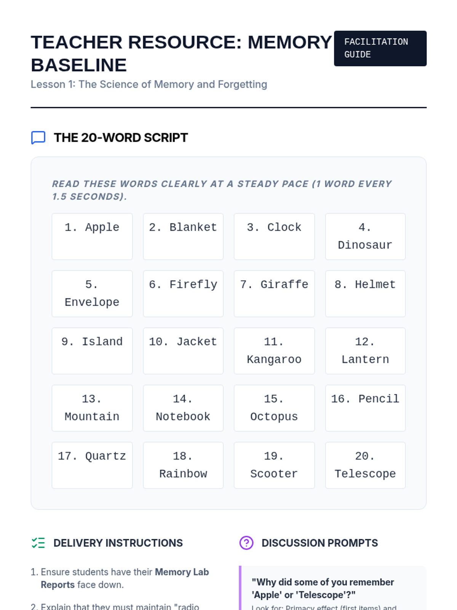Image resolution: width=457 pixels, height=610 pixels.
Task: Click the 'Why did some of you remember' prompt
Action: click(x=323, y=588)
